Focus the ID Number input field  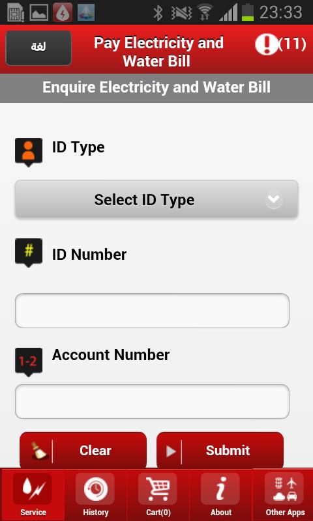152,311
